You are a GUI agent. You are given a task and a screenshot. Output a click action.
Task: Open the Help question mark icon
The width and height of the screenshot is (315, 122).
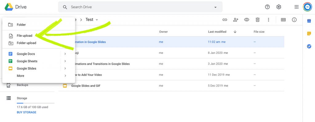[267, 7]
